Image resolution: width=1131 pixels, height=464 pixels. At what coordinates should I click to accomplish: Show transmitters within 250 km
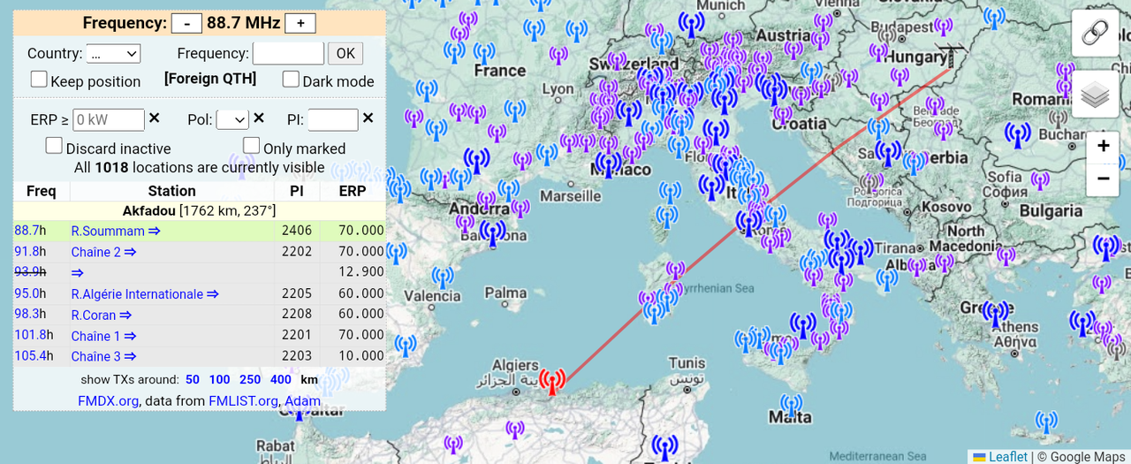[x=250, y=379]
